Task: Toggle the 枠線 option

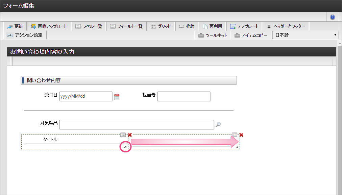Action: [x=187, y=26]
